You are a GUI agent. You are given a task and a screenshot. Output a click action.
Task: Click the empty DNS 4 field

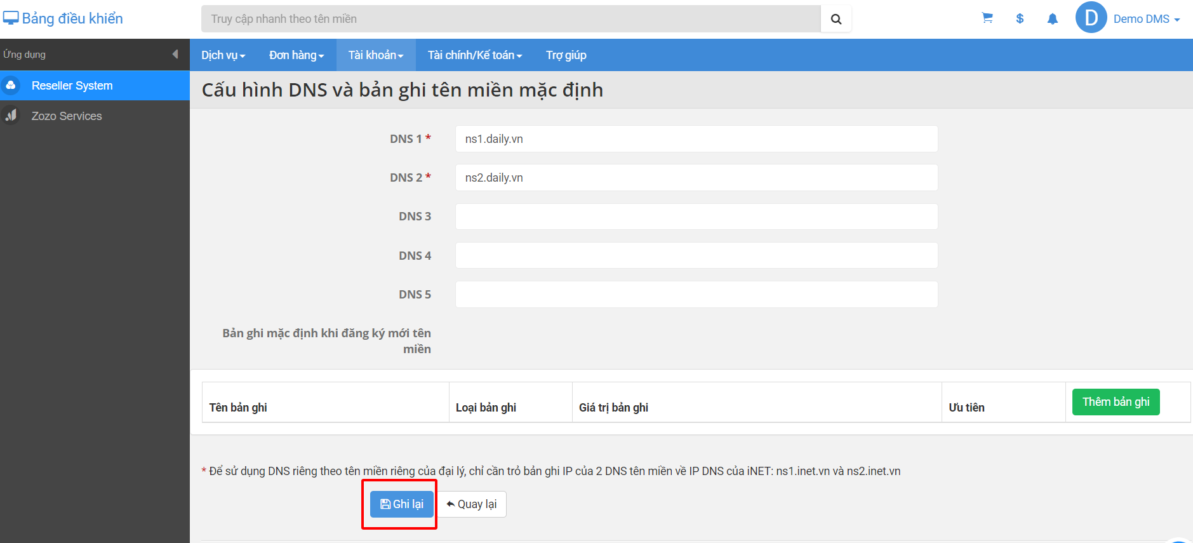point(696,255)
